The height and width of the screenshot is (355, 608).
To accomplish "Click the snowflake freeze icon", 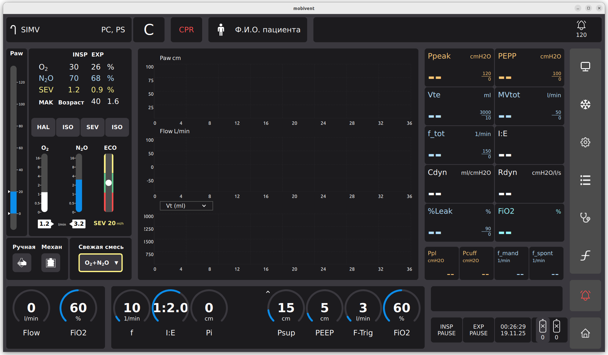I will 585,104.
